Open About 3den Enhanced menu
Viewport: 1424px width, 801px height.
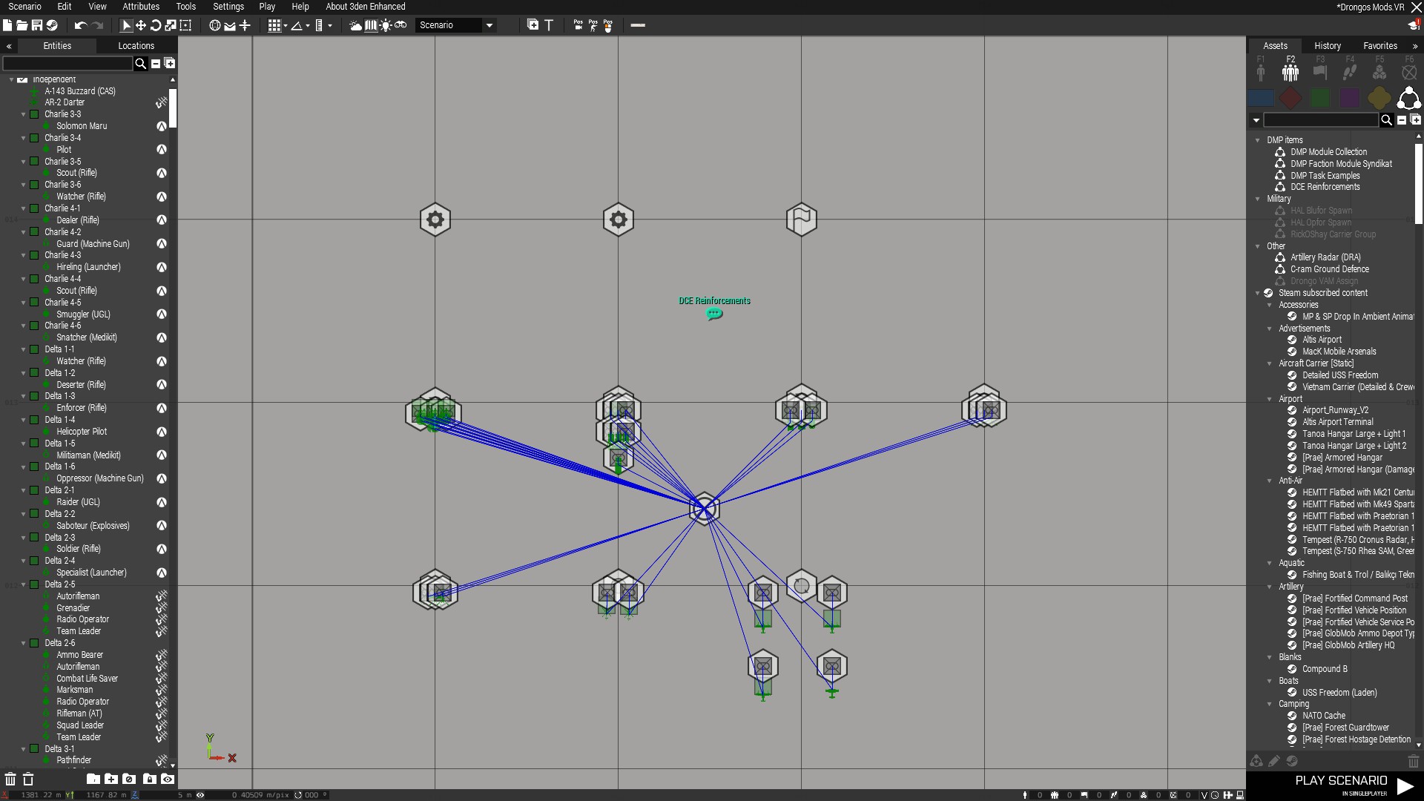click(x=365, y=7)
